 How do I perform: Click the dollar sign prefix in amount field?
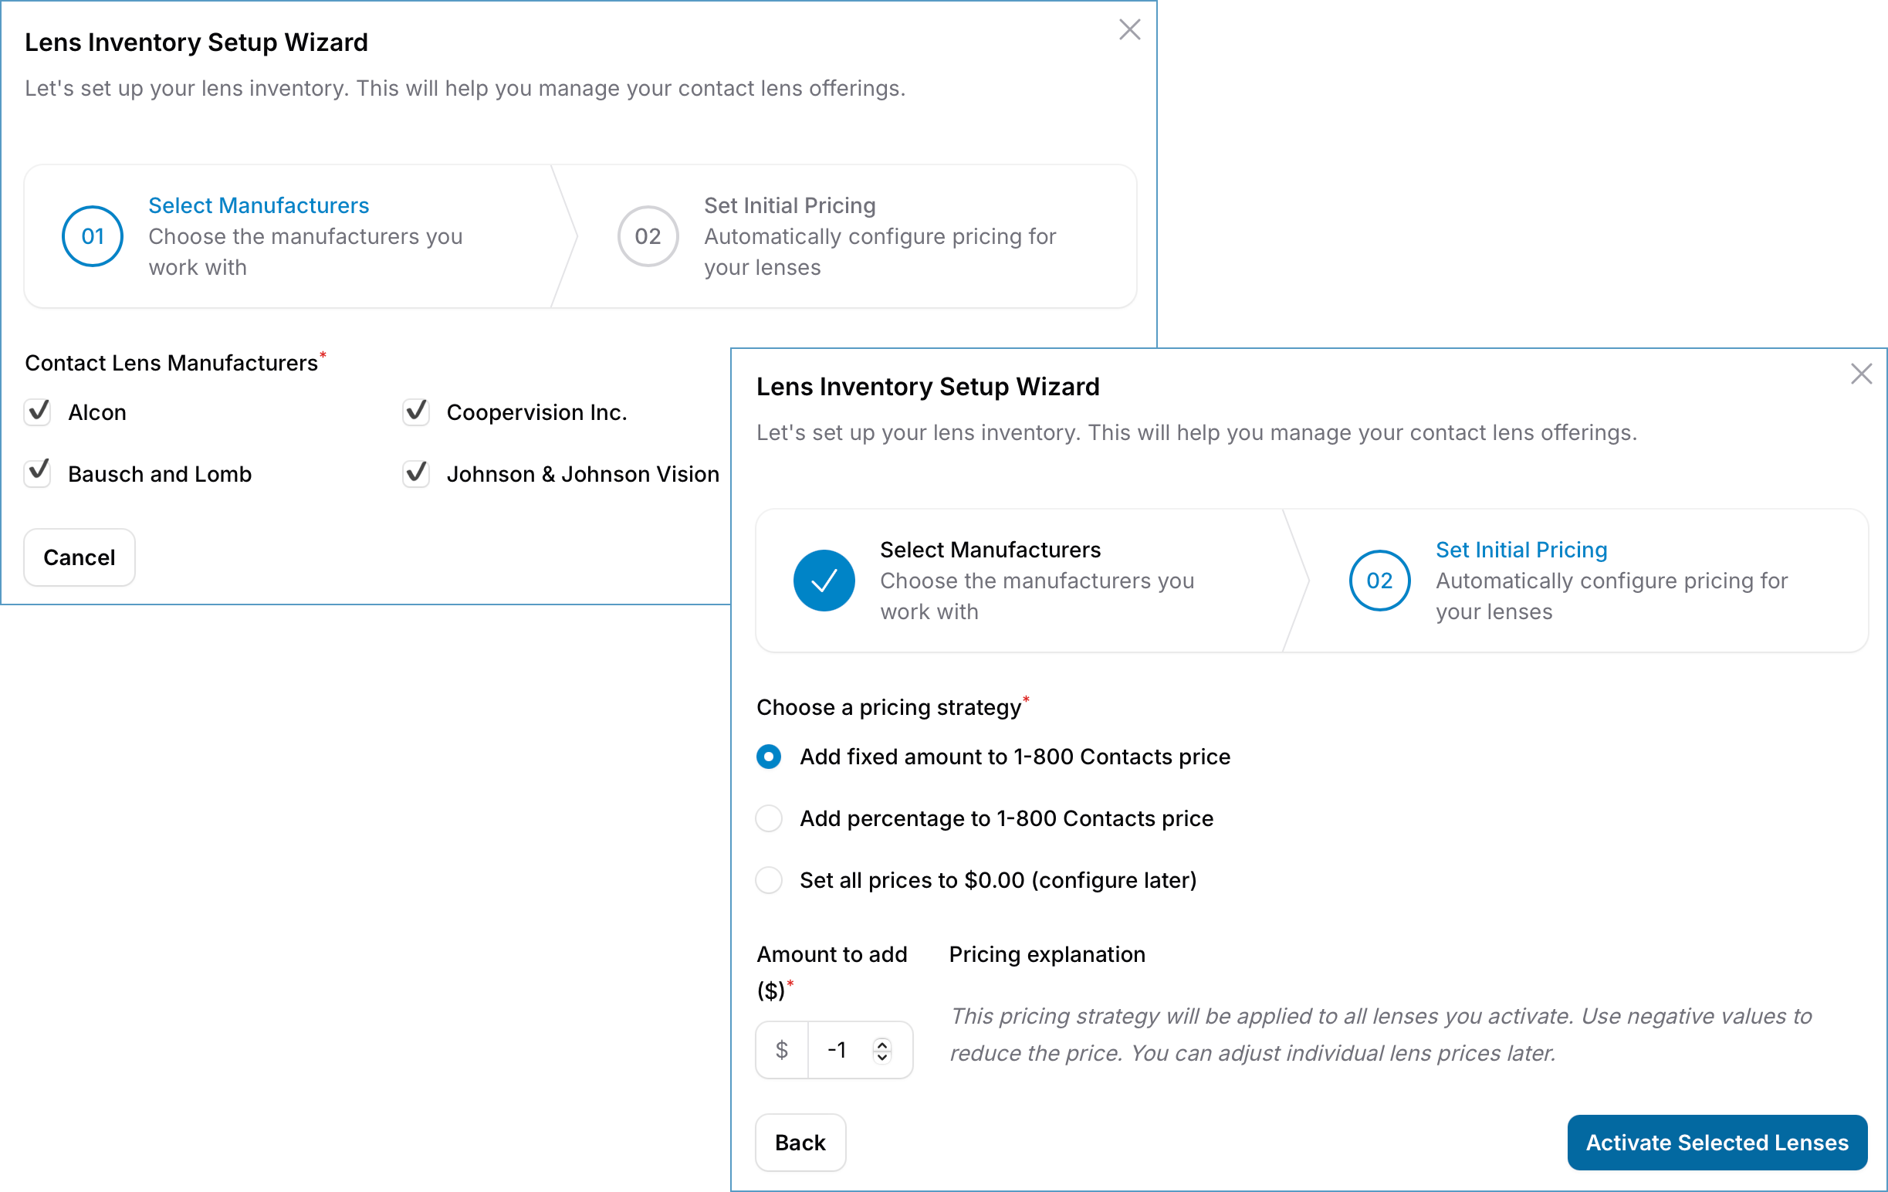pyautogui.click(x=782, y=1049)
